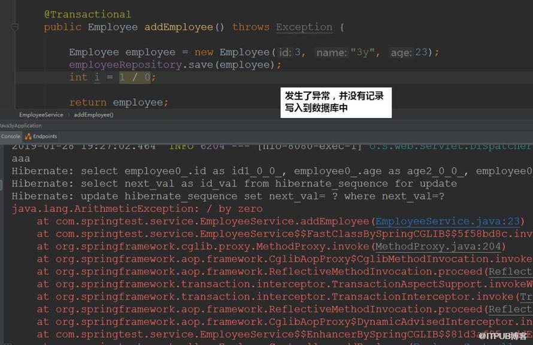Click the highlighted 1 / 0 expression
533x345 pixels.
[x=135, y=77]
